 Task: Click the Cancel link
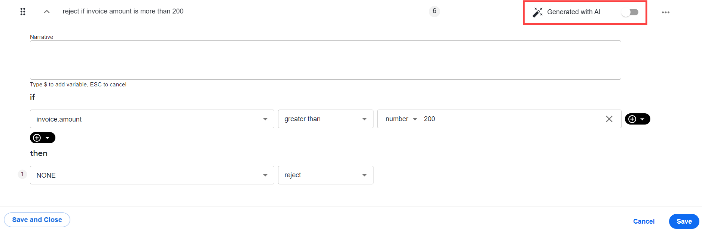click(644, 221)
